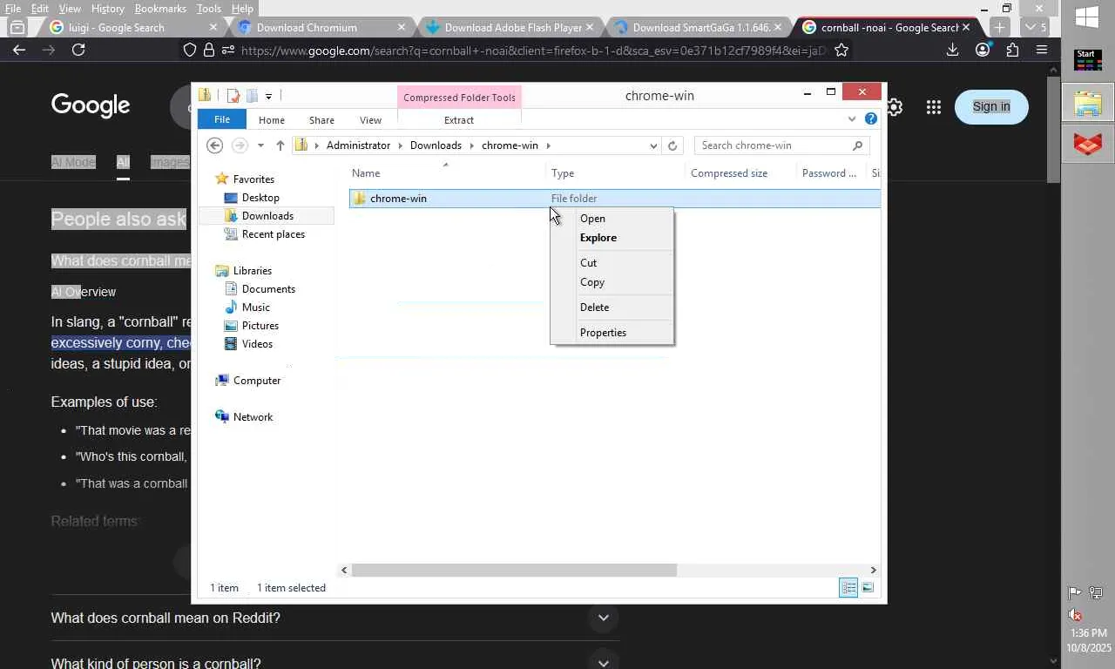This screenshot has height=669, width=1115.
Task: Click the New folder quick access icon
Action: pyautogui.click(x=252, y=95)
